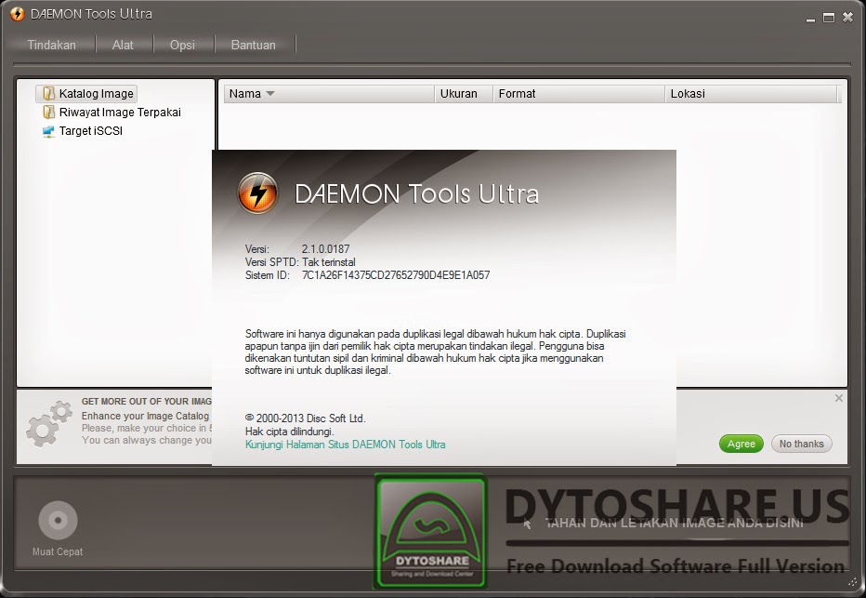Click the Target iSCSI network icon
Image resolution: width=866 pixels, height=598 pixels.
tap(48, 131)
